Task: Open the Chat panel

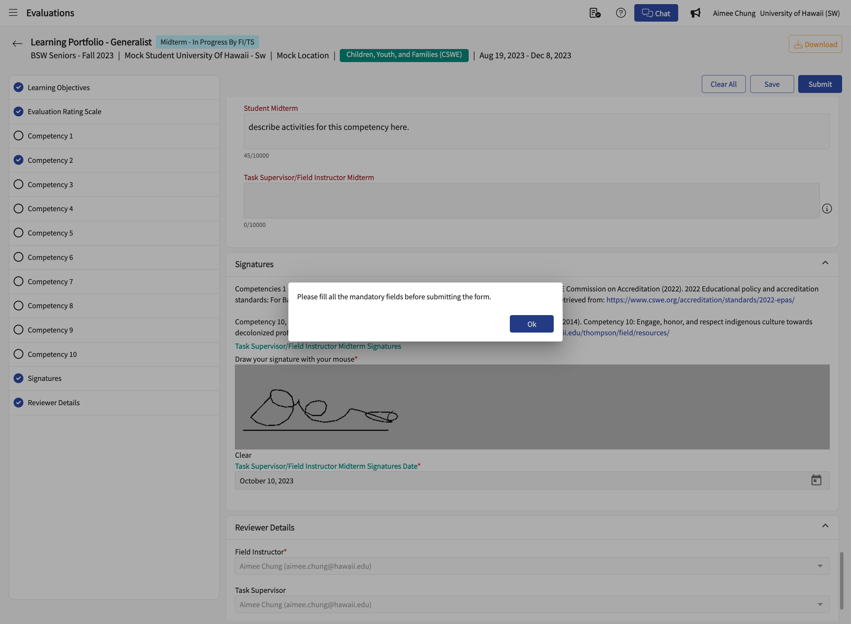Action: pos(656,13)
